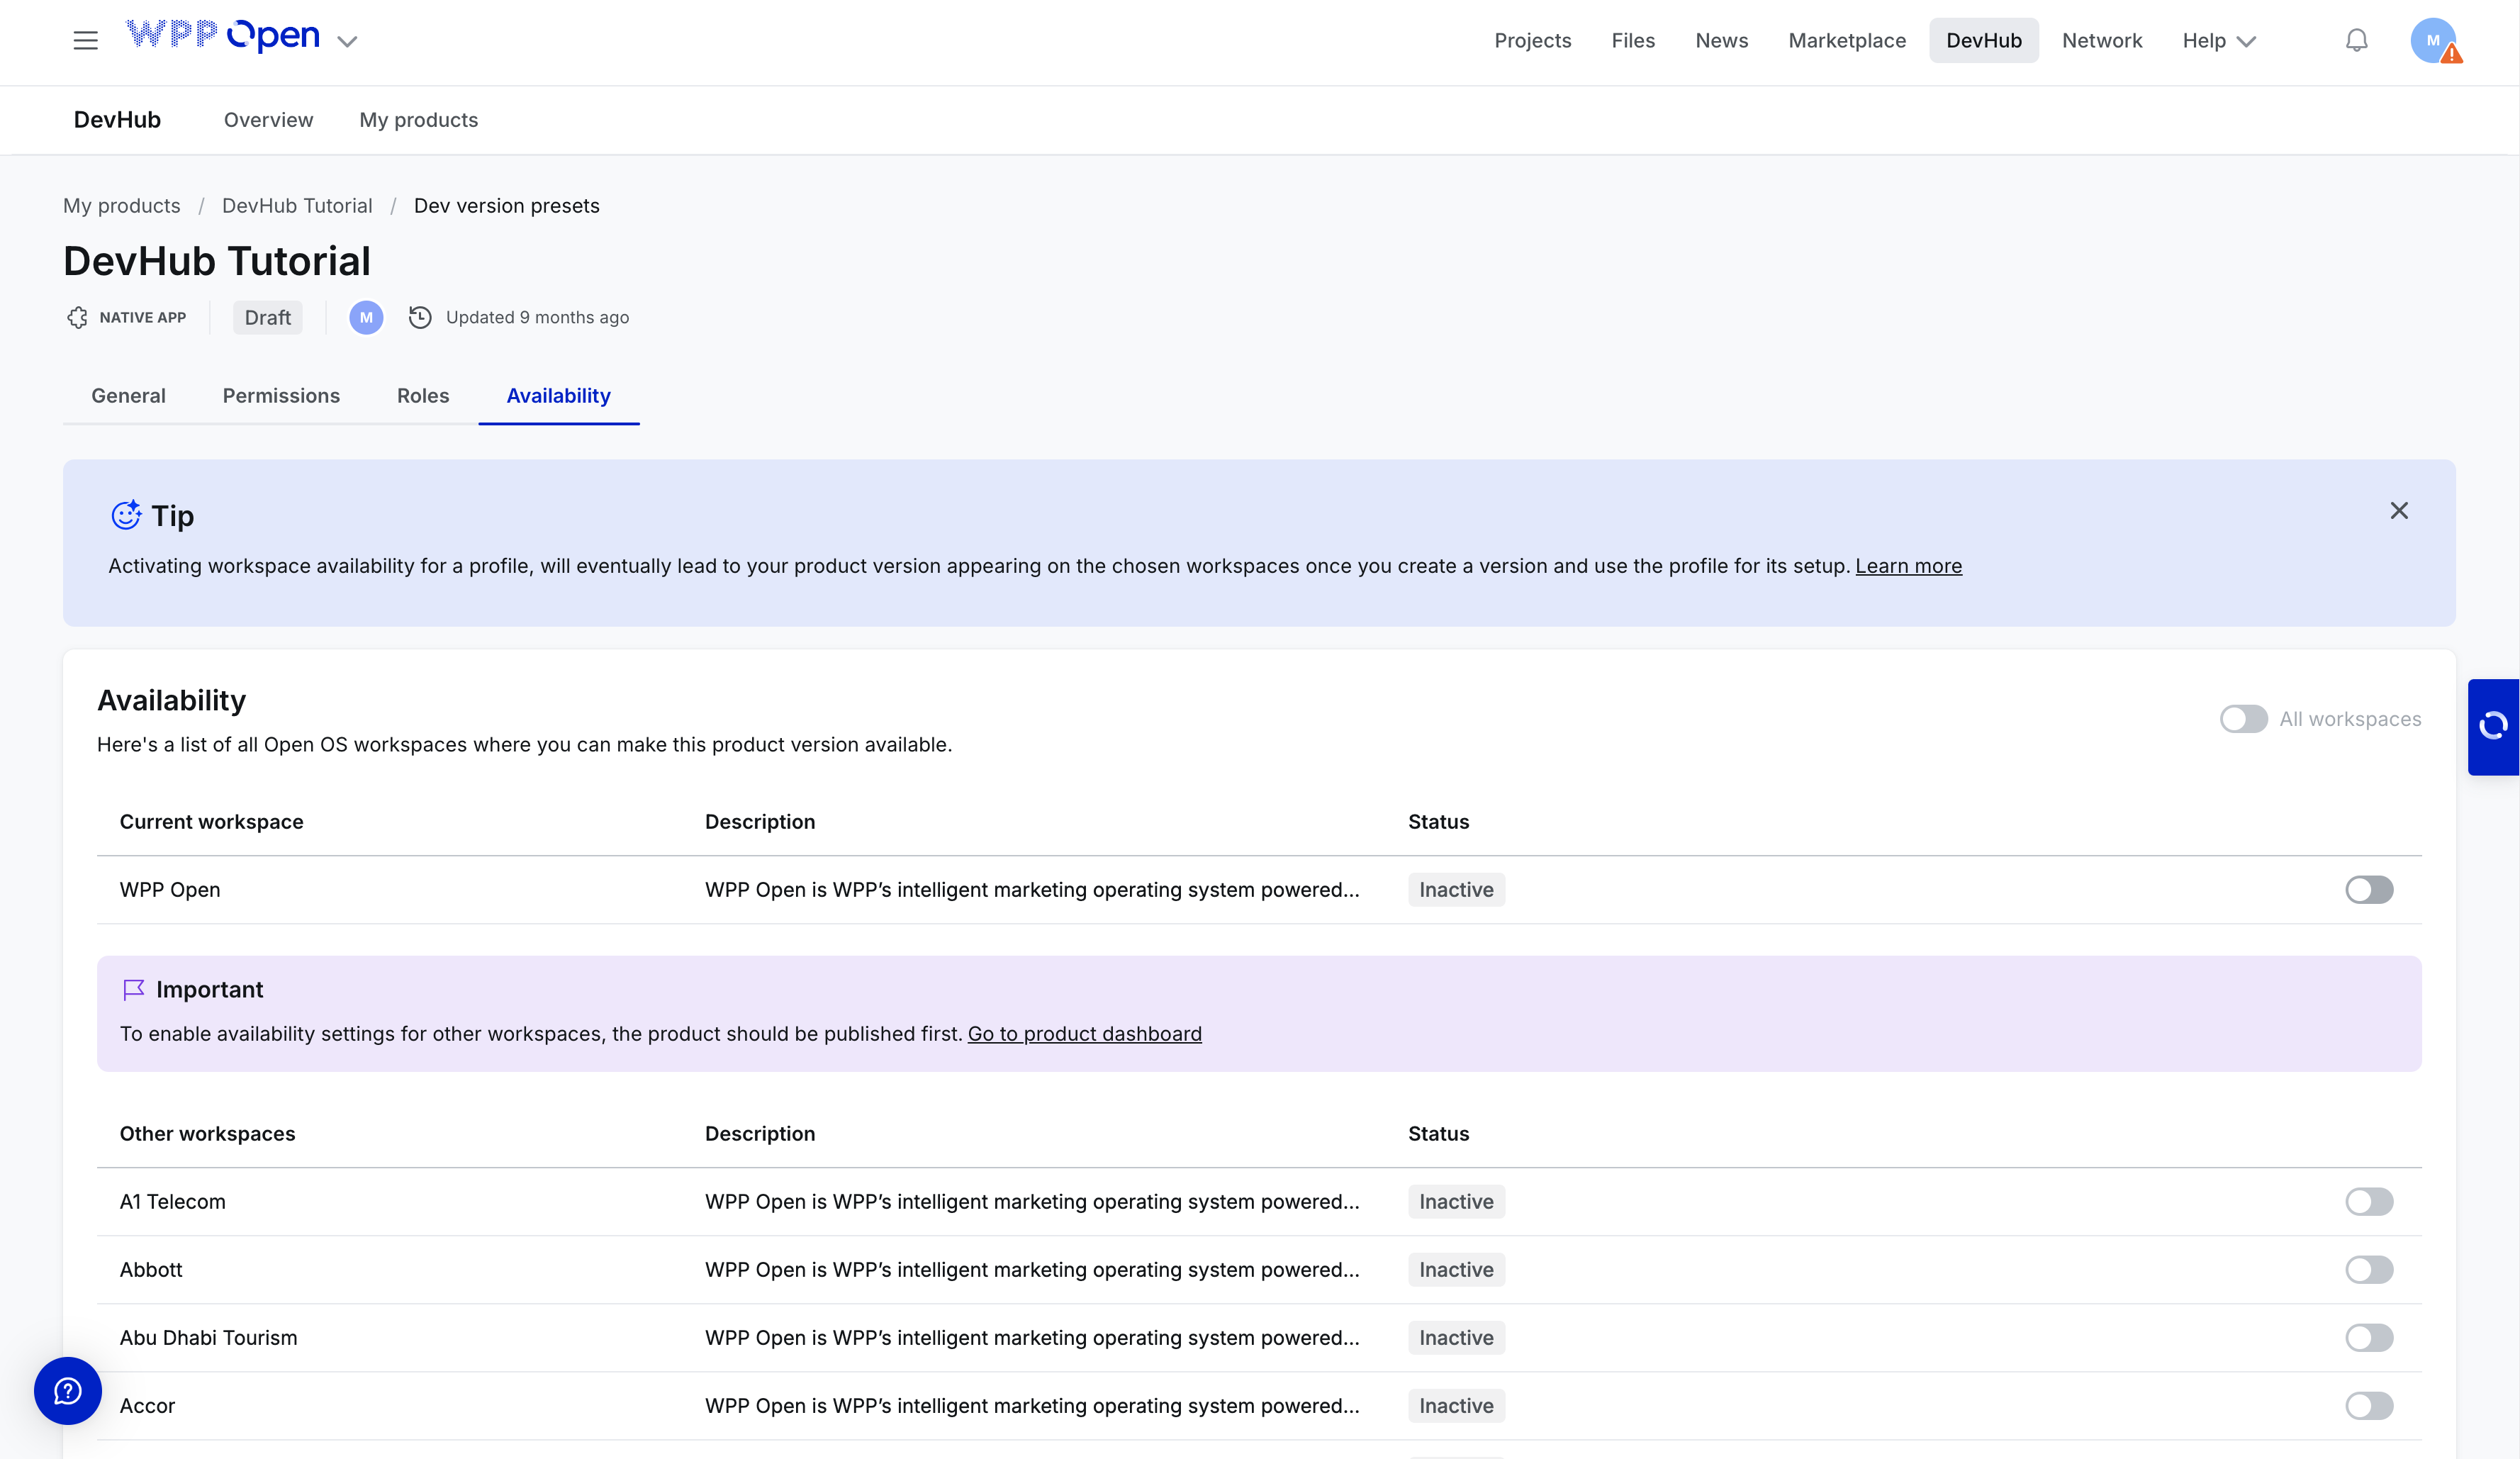Expand the workspace switcher chevron beside logo
Screen dimensions: 2520x1459
[x=347, y=42]
